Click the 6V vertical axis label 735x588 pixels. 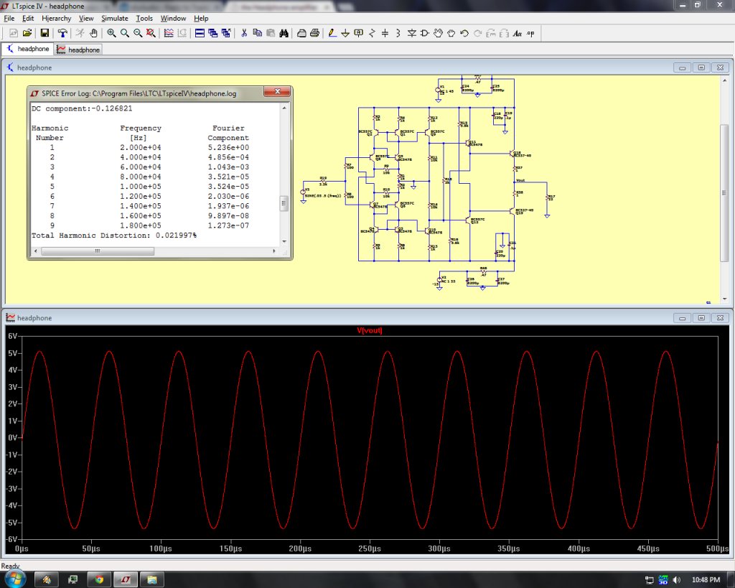[x=12, y=336]
